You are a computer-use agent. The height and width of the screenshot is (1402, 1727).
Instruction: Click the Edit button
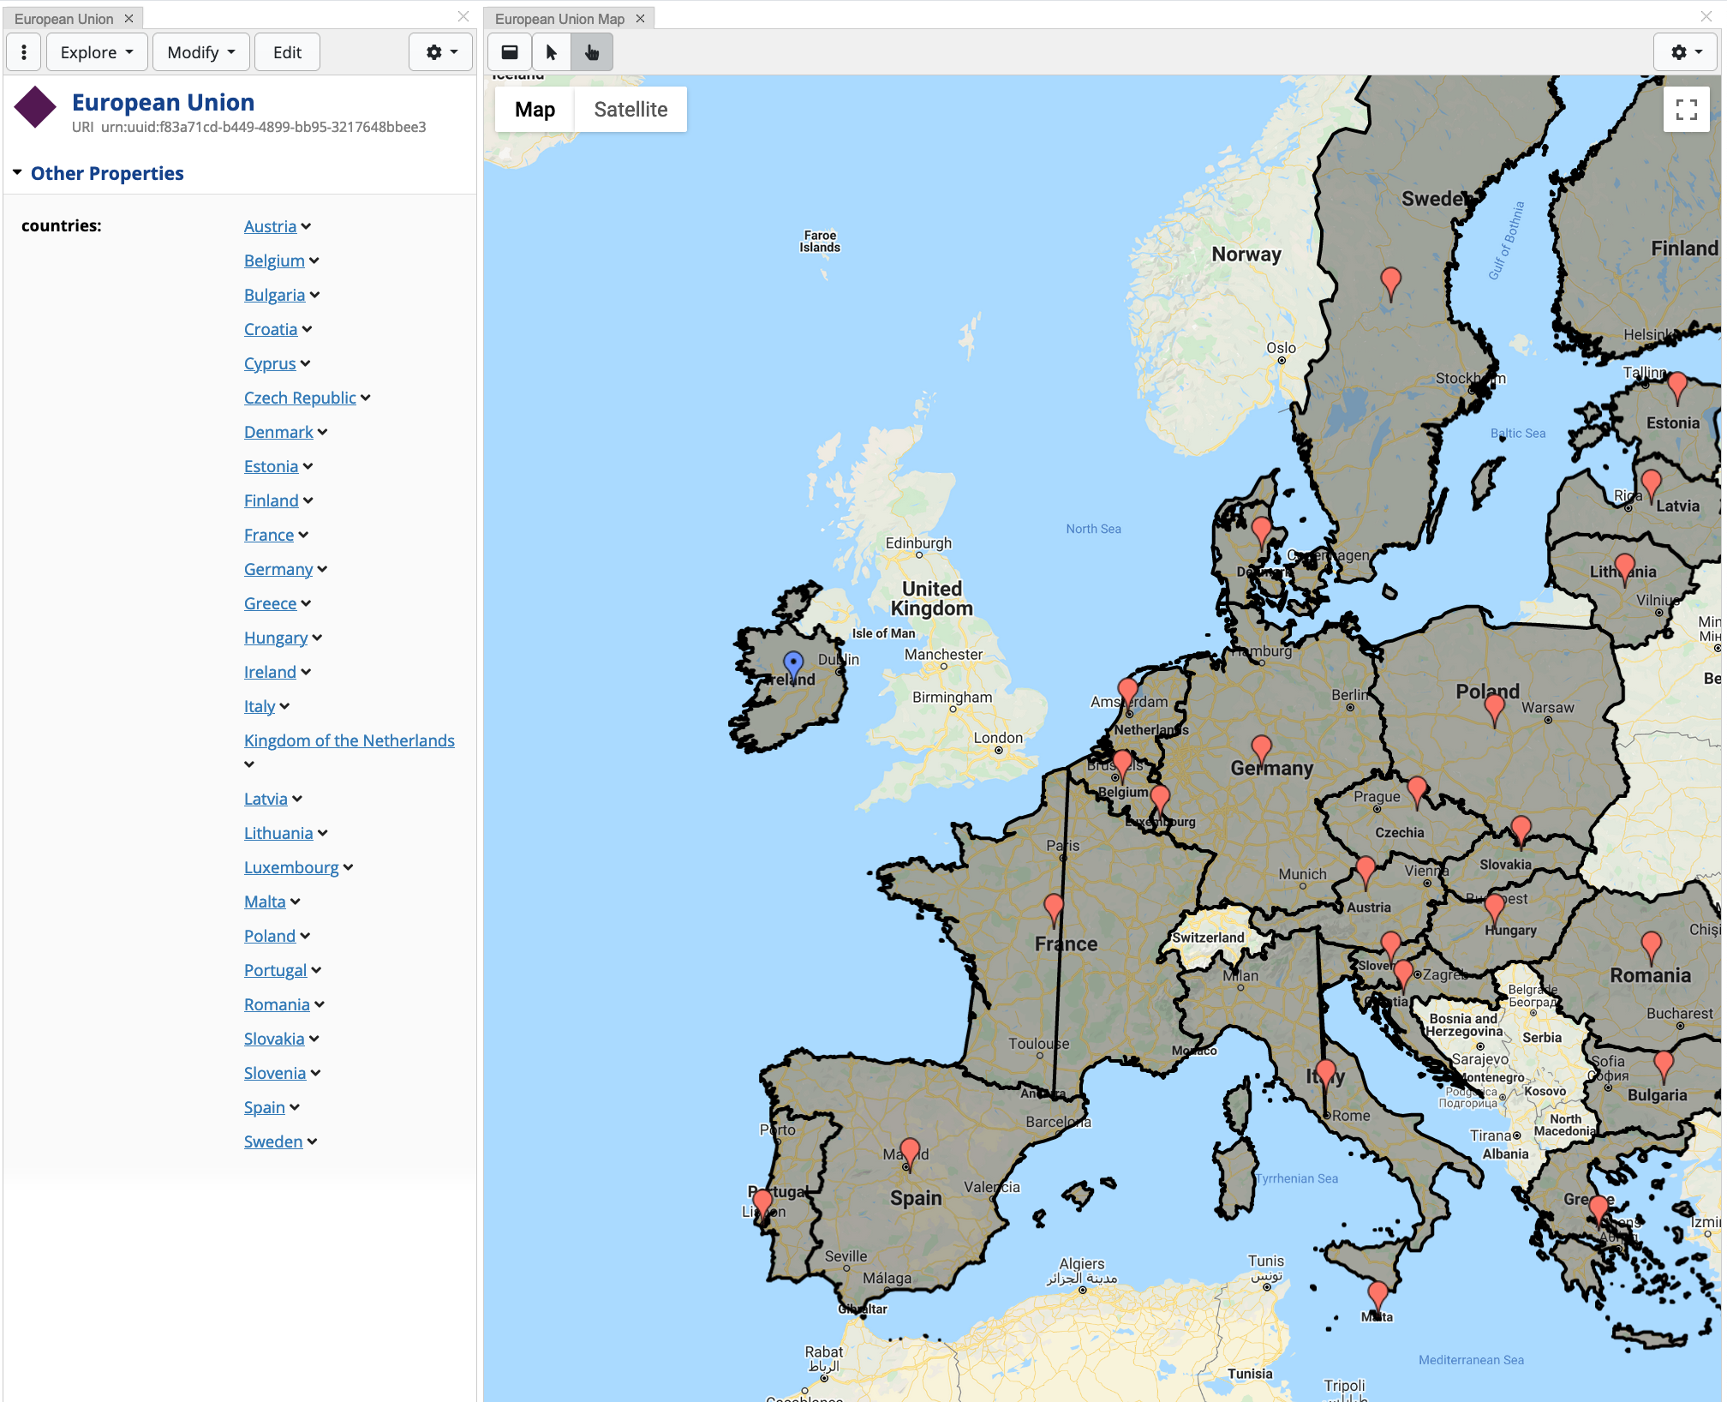287,51
